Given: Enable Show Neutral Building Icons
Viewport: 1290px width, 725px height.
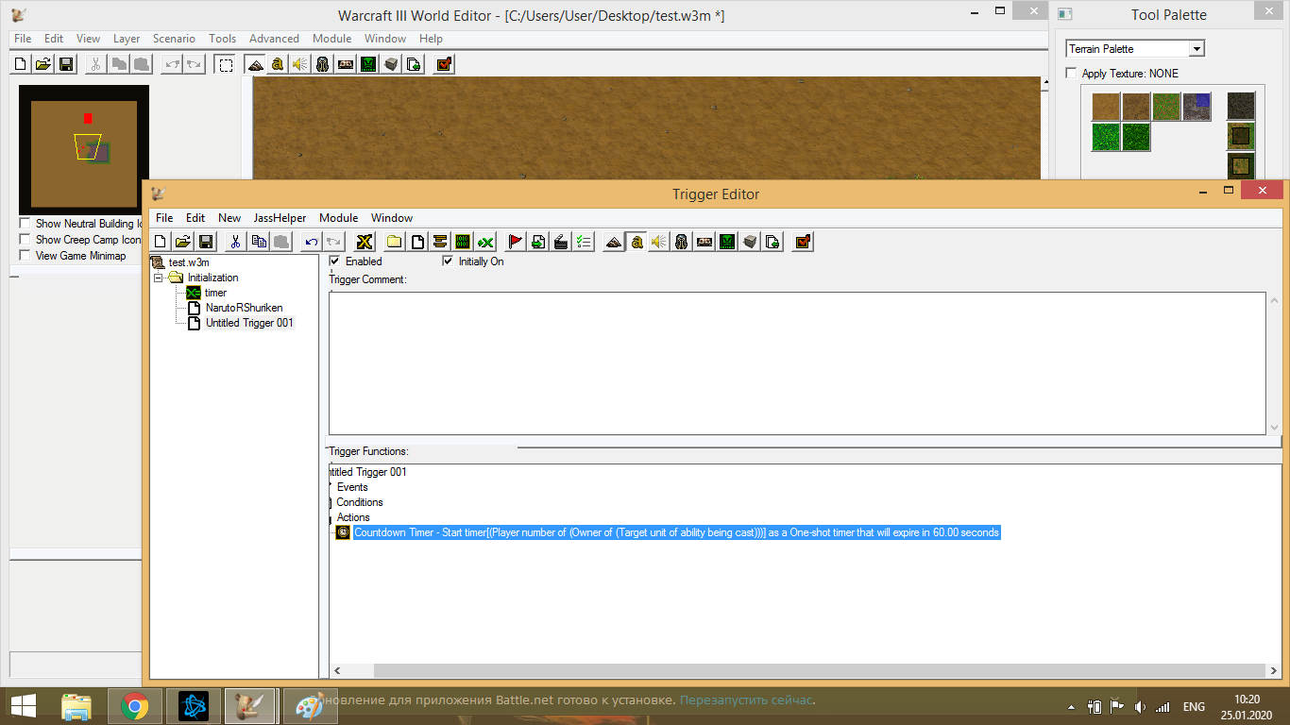Looking at the screenshot, I should (25, 224).
